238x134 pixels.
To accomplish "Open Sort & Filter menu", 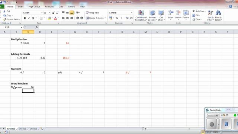I will (210, 16).
